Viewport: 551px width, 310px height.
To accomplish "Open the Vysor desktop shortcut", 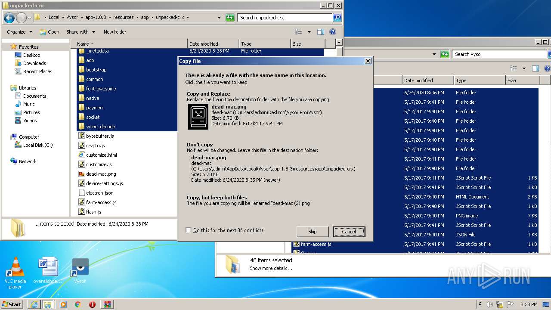I will [80, 271].
